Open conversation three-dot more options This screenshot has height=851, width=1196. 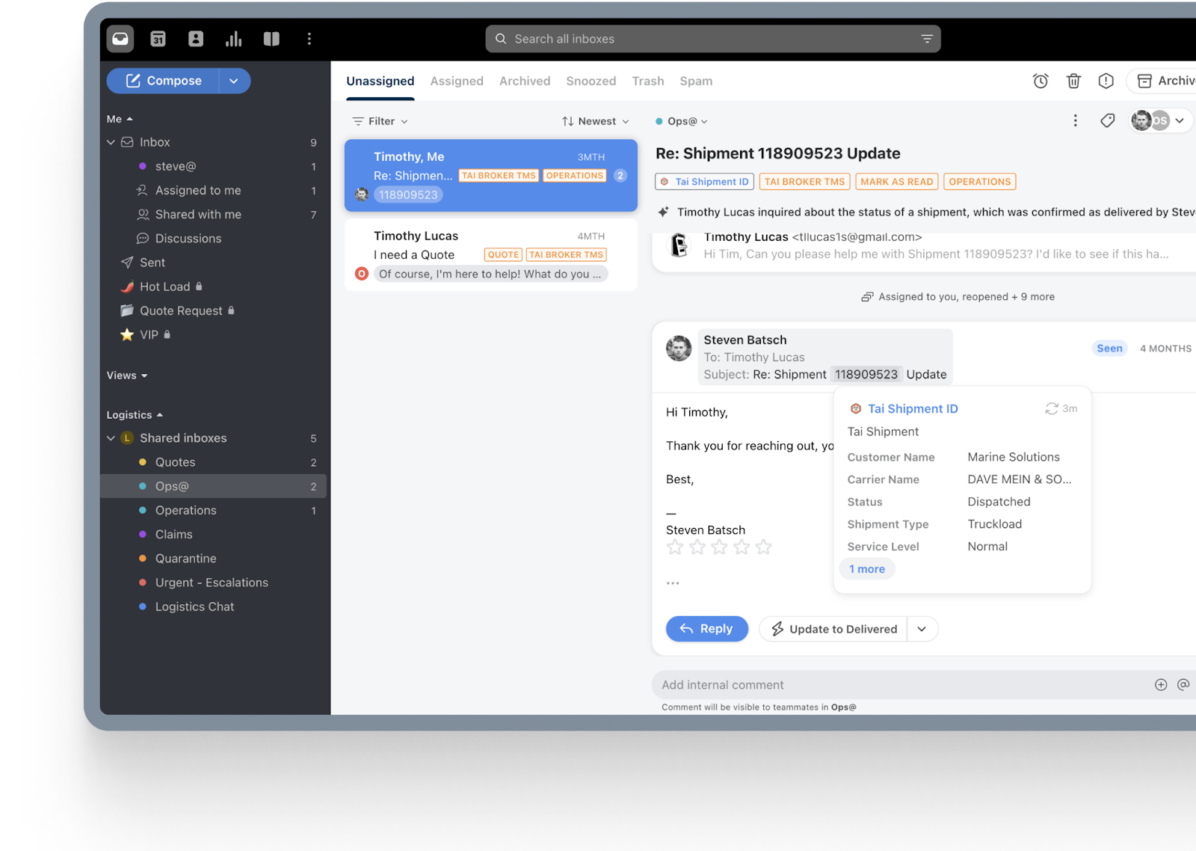(1075, 120)
